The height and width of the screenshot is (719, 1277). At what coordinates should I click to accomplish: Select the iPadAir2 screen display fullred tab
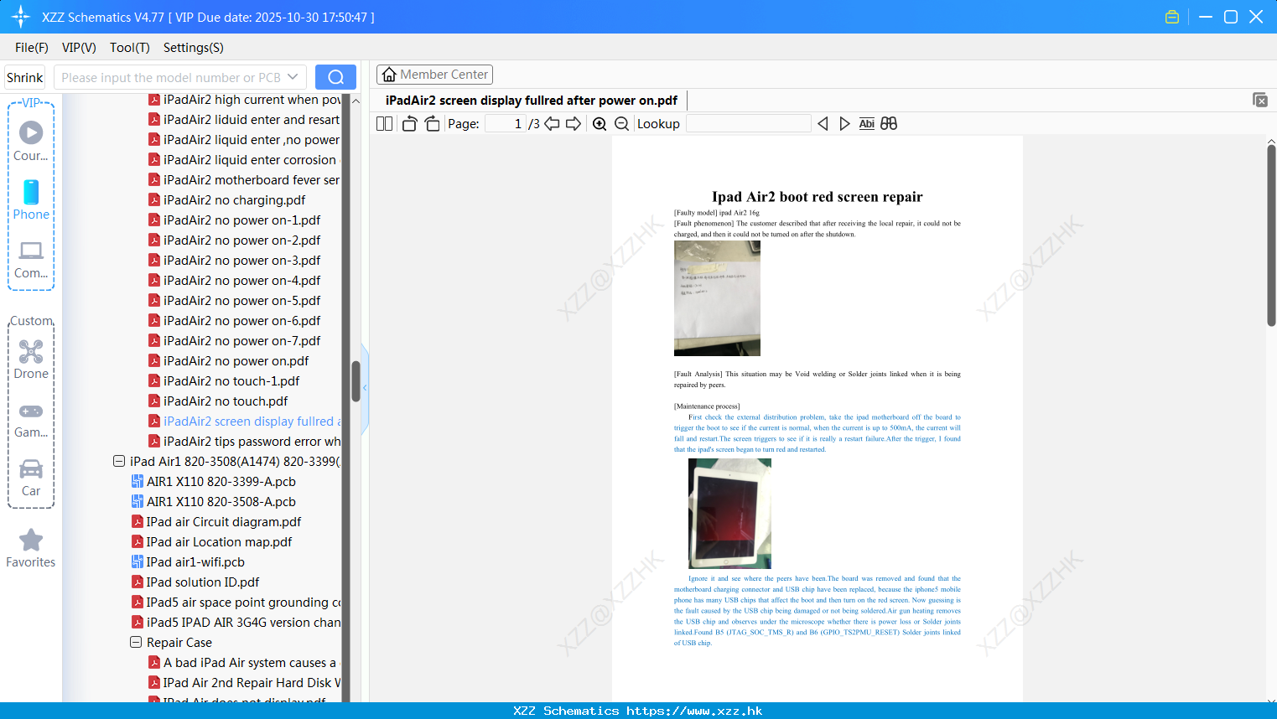[532, 101]
